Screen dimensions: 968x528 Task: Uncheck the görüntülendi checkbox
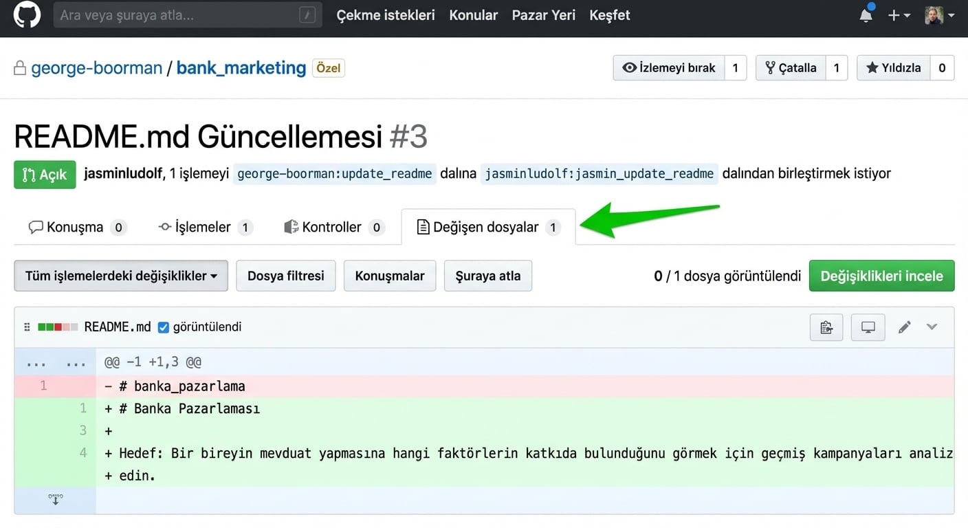click(x=164, y=327)
